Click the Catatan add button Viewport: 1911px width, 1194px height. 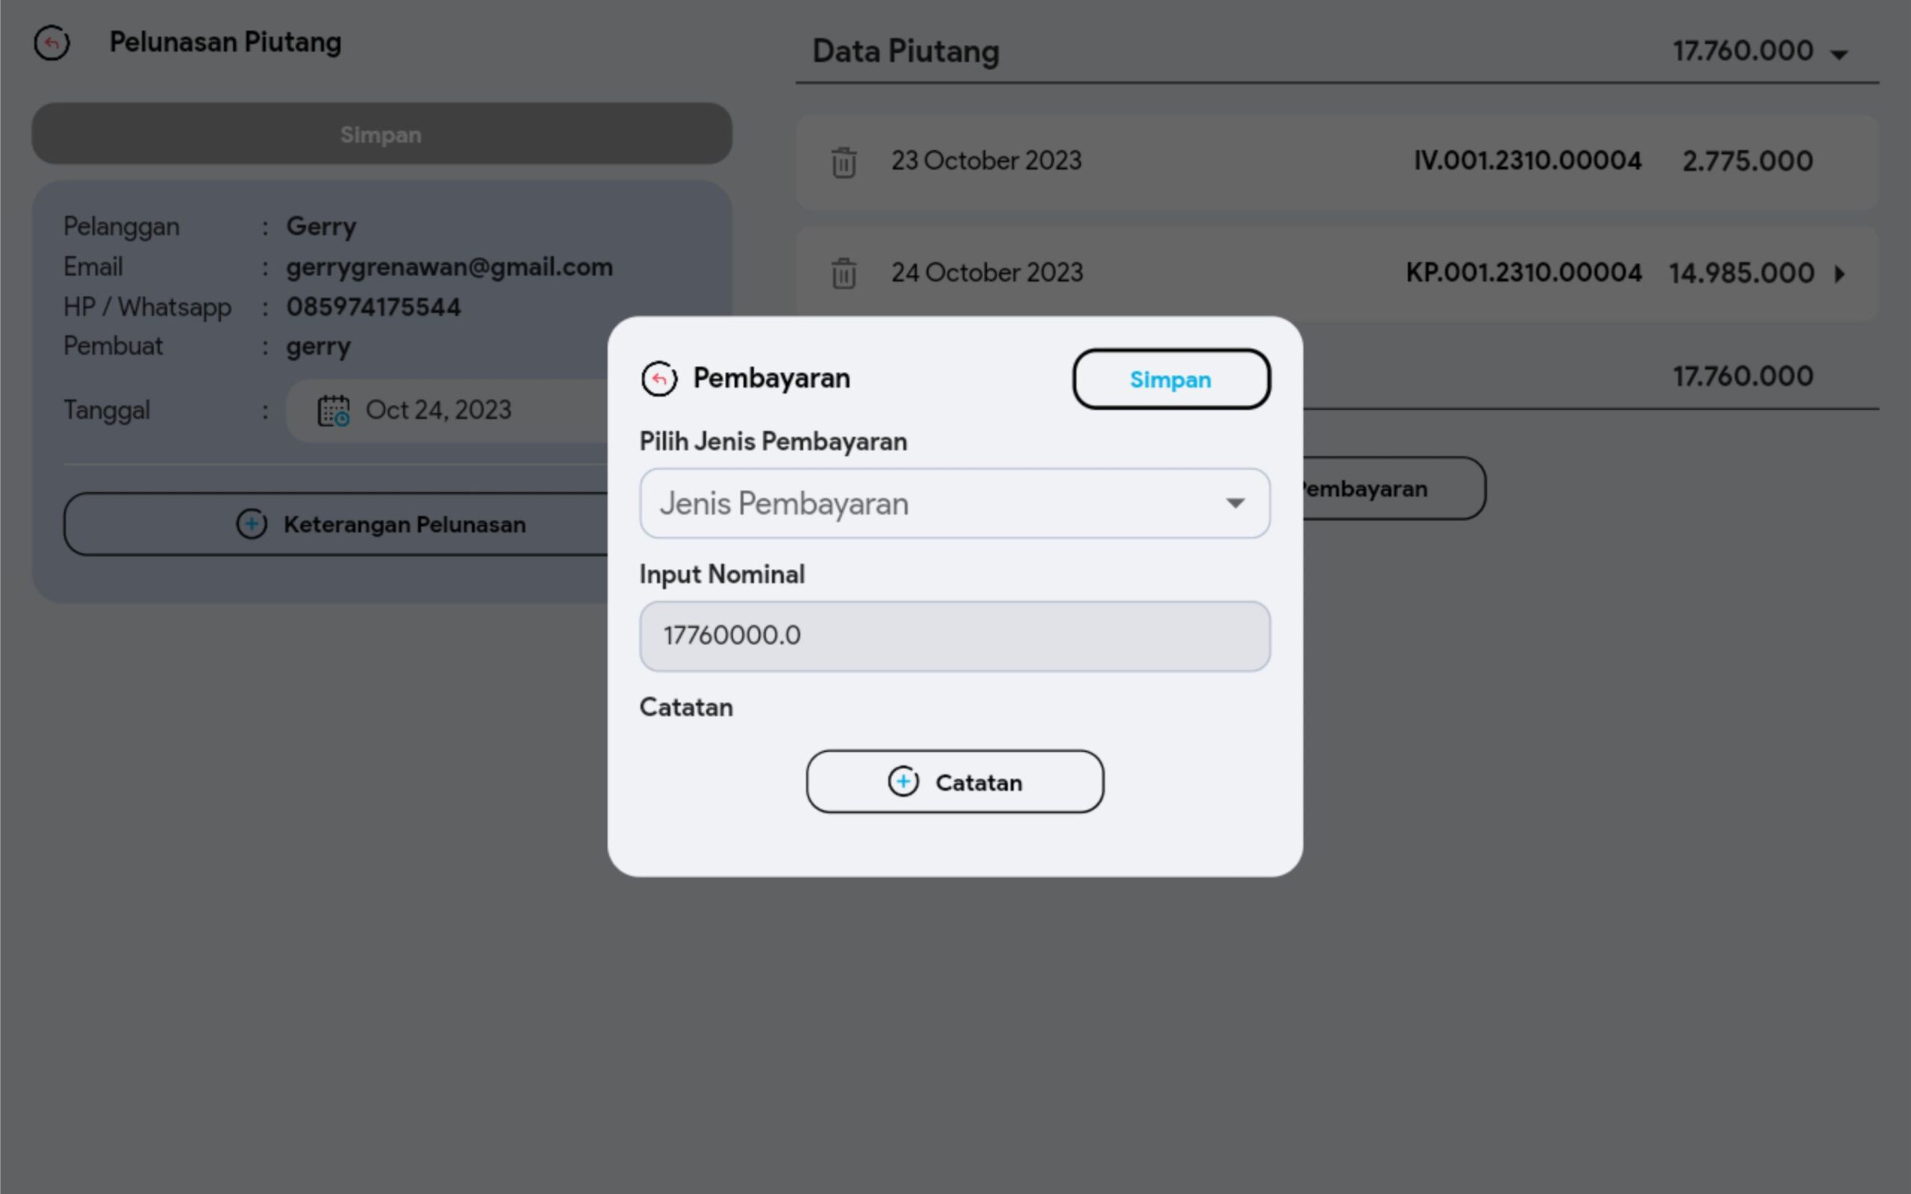(x=979, y=782)
